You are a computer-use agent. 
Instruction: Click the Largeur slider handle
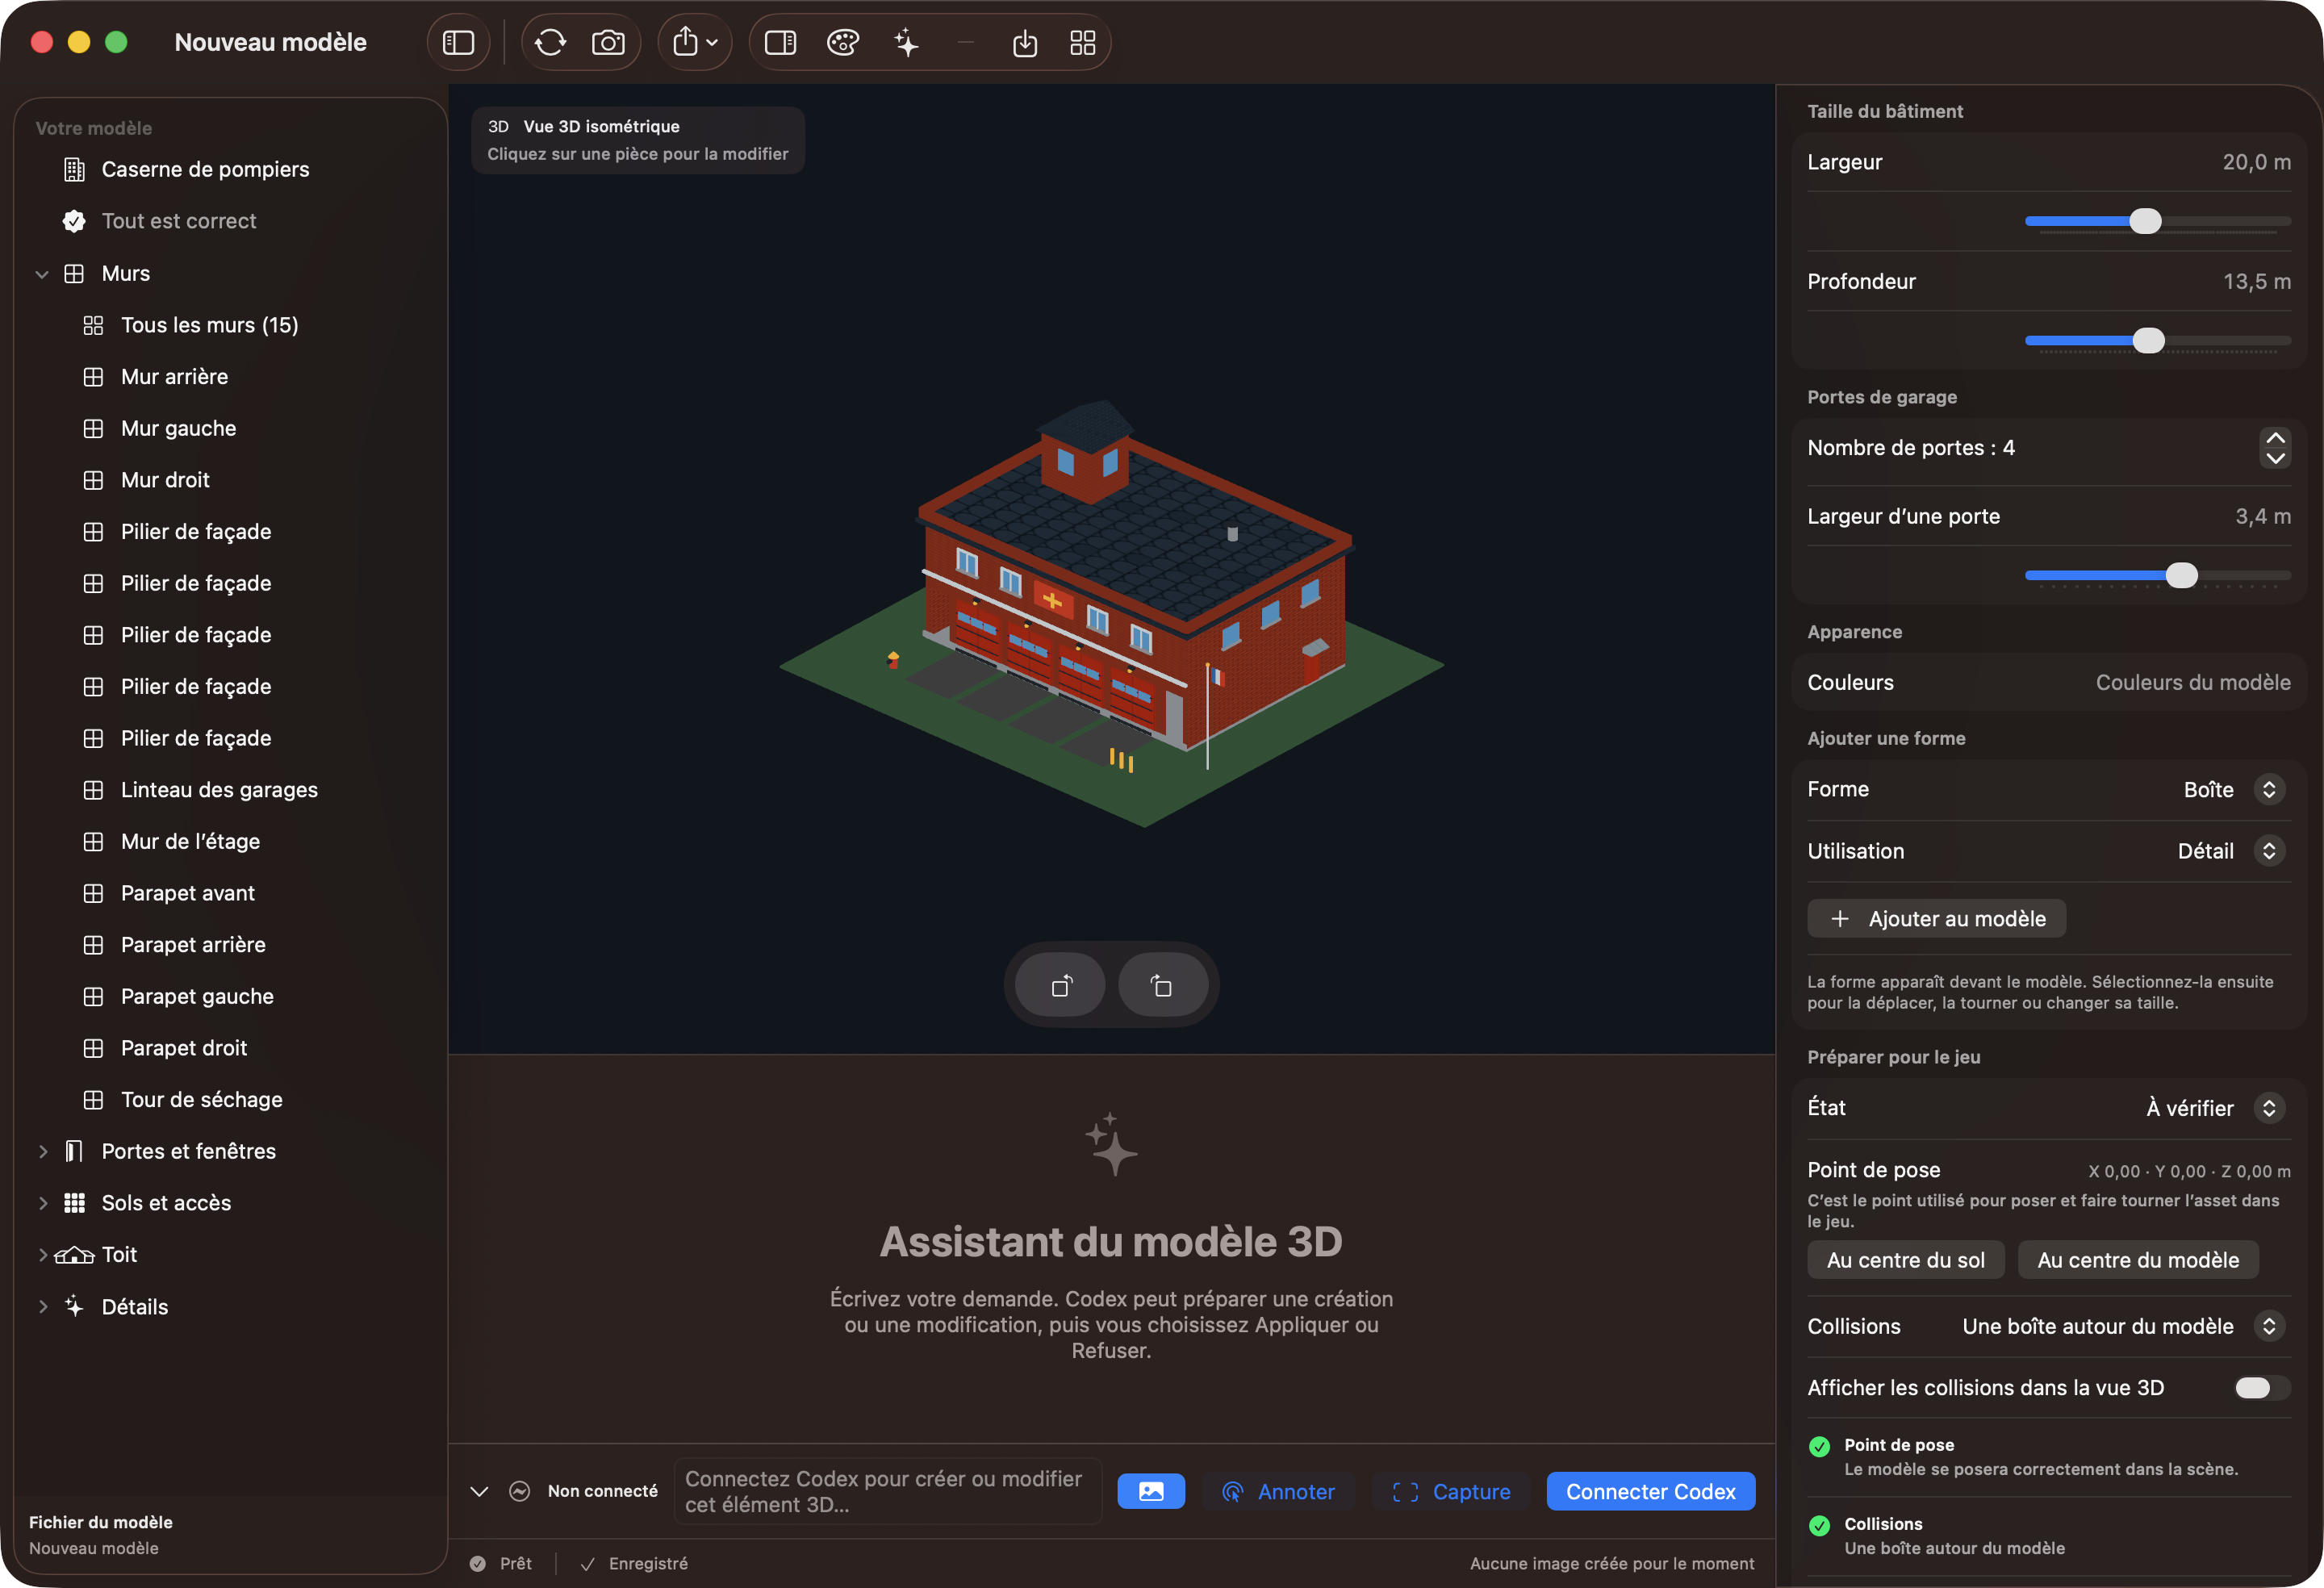pyautogui.click(x=2145, y=220)
